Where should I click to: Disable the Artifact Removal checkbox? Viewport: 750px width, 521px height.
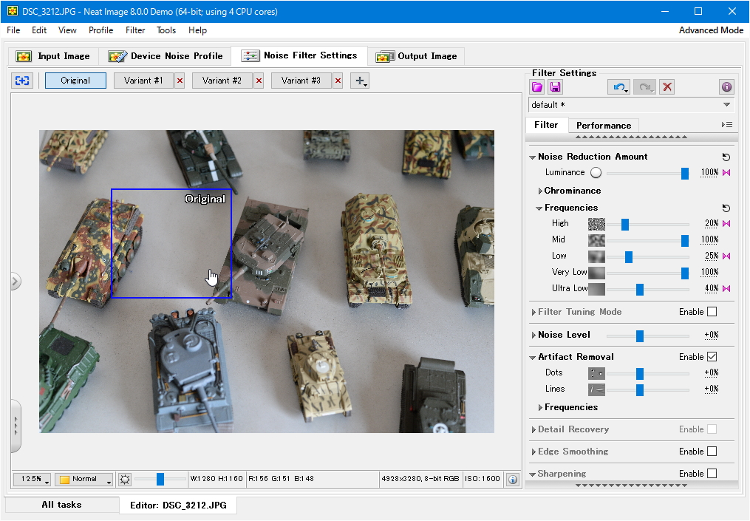[x=712, y=357]
